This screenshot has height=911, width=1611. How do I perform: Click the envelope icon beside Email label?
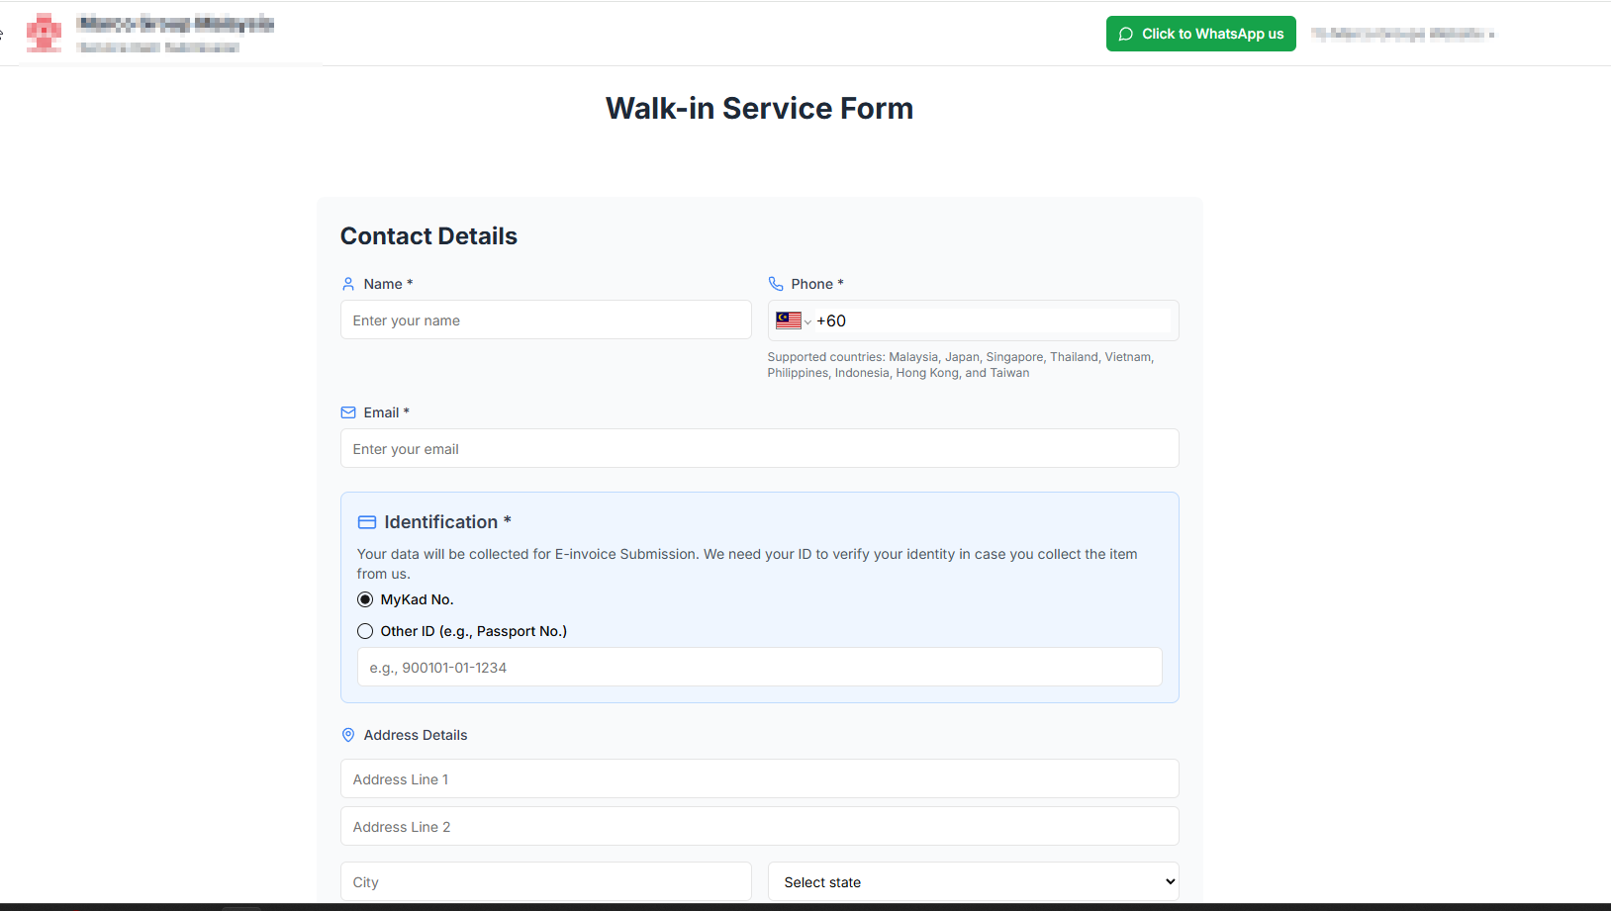click(348, 412)
